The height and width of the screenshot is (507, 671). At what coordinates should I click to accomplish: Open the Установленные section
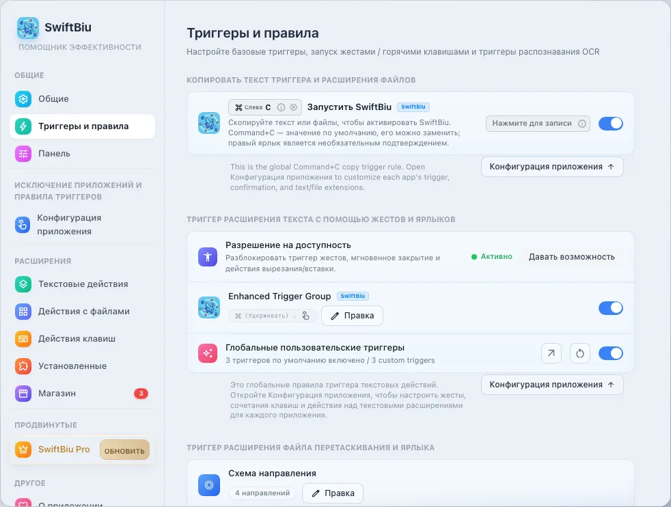coord(82,366)
